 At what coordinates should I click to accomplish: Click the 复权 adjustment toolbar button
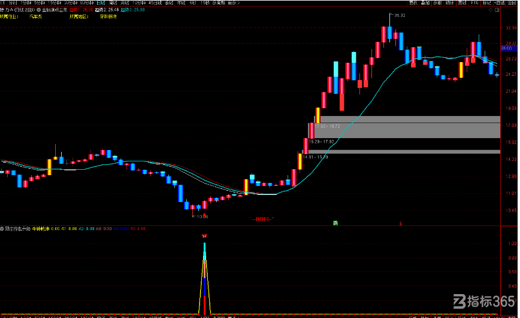click(x=413, y=2)
